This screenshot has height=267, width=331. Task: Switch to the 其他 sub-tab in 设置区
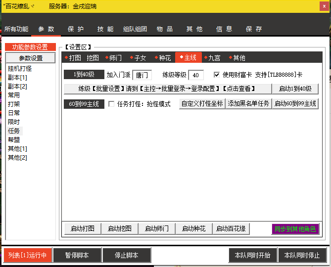(237, 57)
